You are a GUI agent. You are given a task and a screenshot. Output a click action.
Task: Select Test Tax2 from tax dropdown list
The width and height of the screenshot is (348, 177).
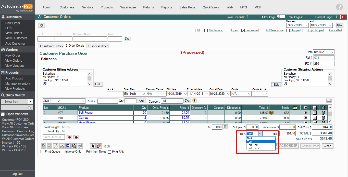click(x=253, y=148)
